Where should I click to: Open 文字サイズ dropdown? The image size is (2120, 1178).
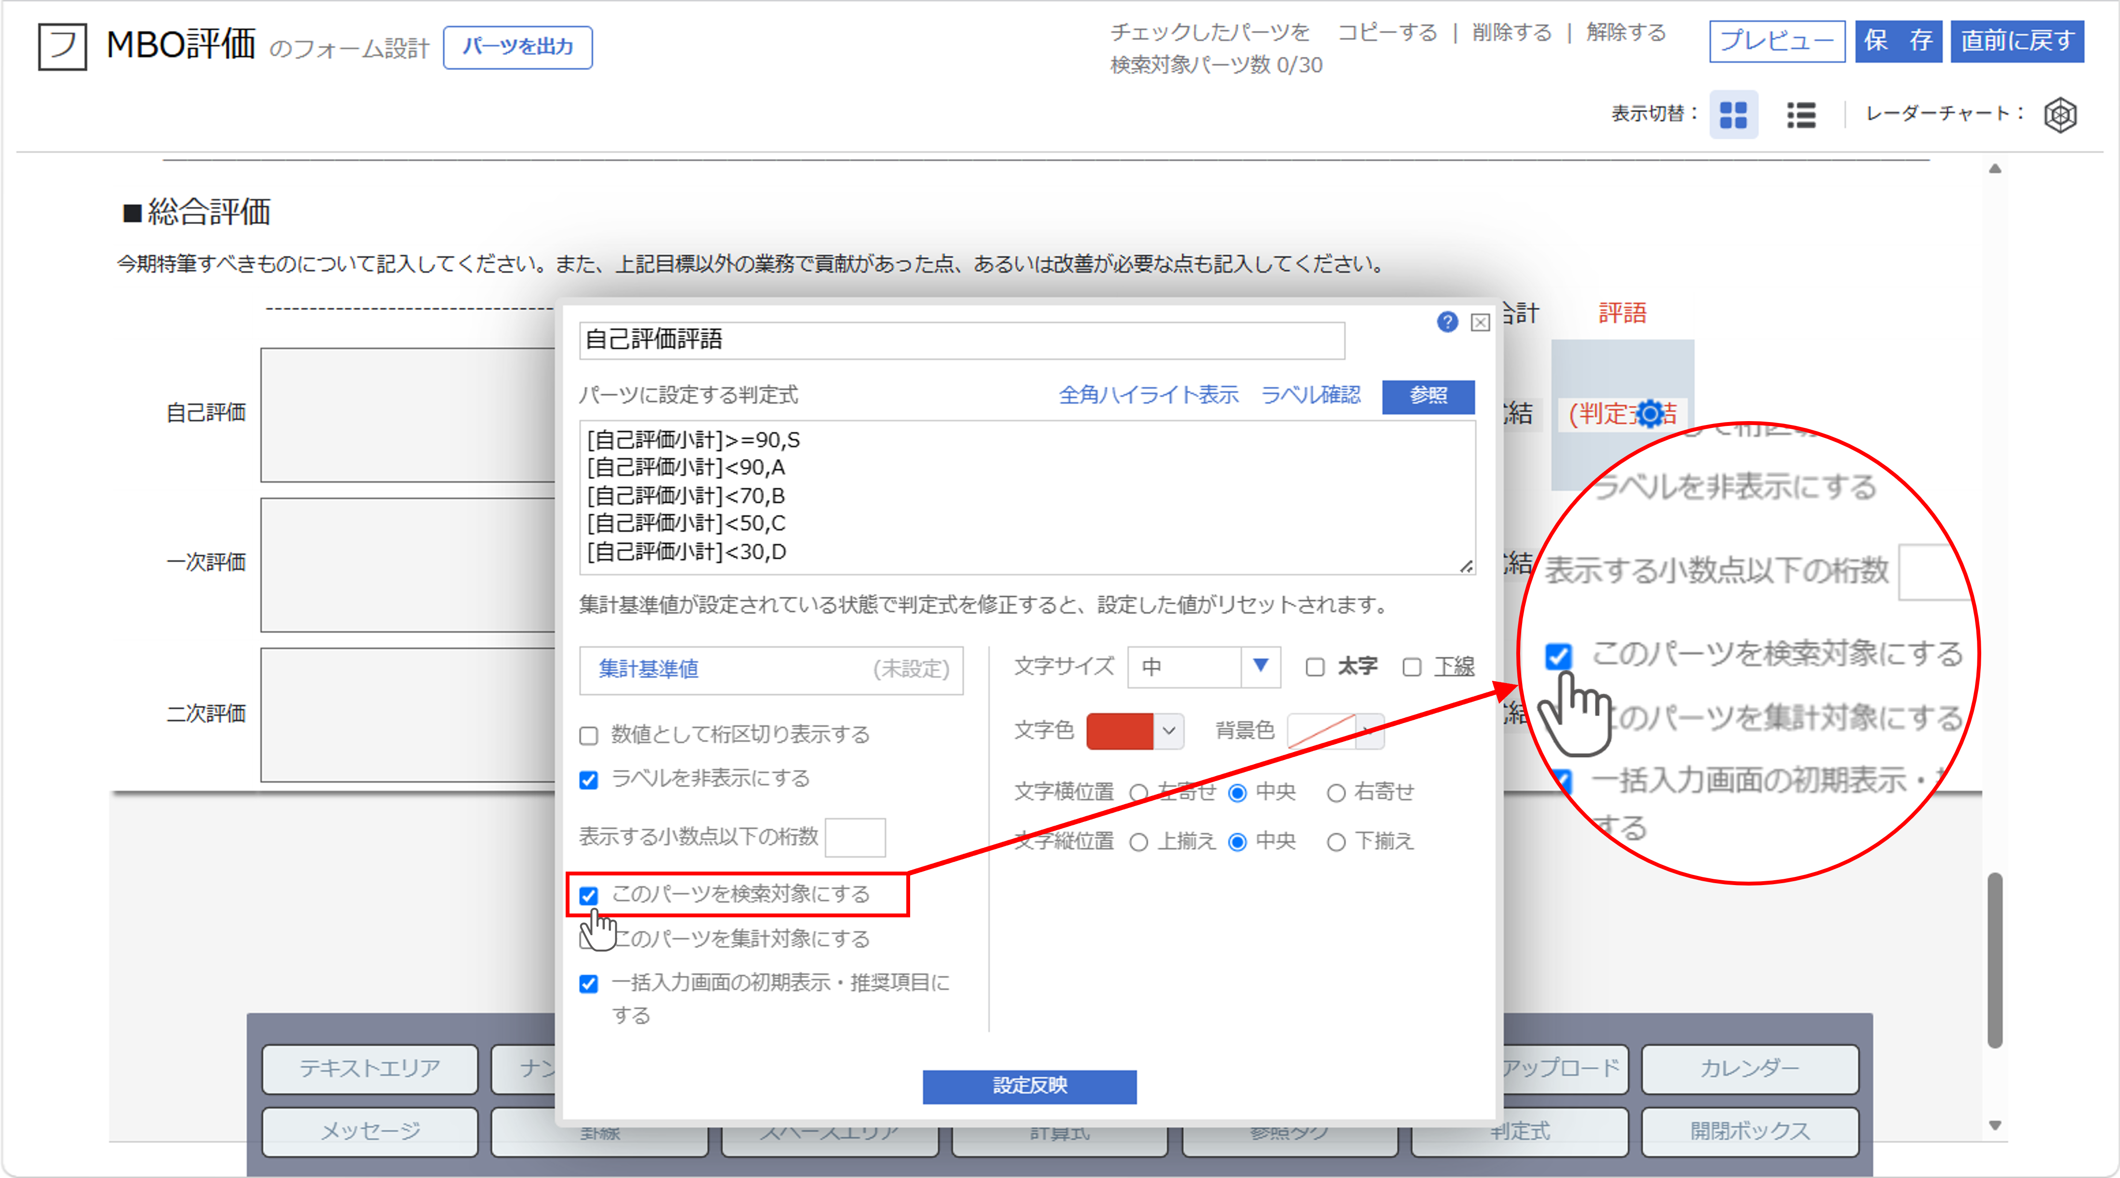[x=1204, y=667]
